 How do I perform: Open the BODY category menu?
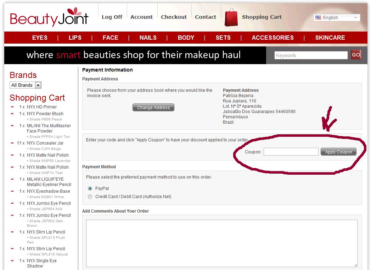coord(186,38)
